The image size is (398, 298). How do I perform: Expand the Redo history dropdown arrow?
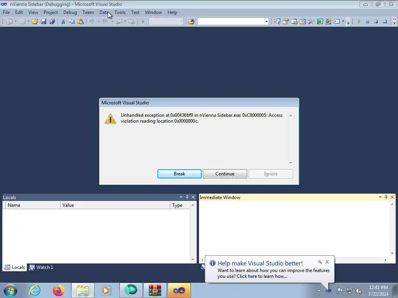click(112, 22)
